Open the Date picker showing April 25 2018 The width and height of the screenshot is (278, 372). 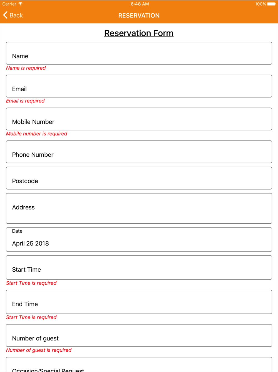click(139, 240)
